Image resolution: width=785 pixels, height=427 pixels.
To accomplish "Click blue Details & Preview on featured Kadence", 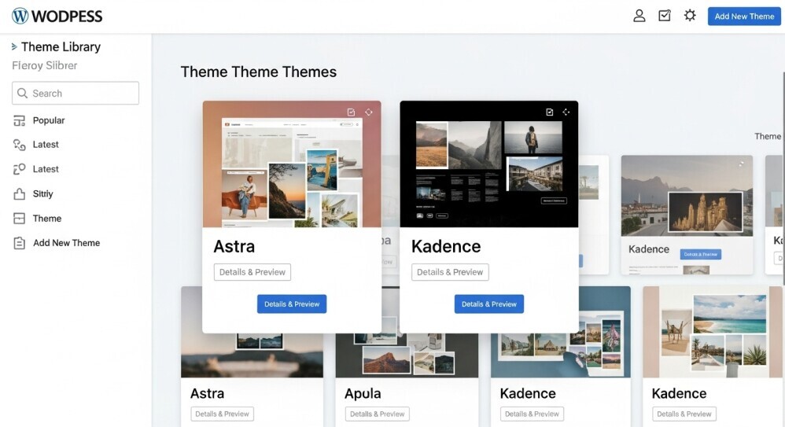I will click(x=489, y=304).
